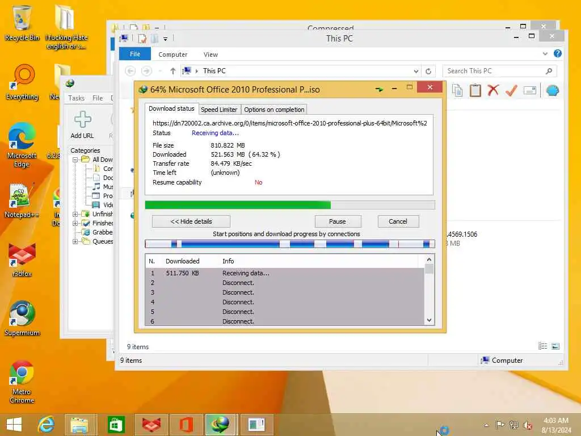This screenshot has width=581, height=436.
Task: Click the IDM globe icon in the download dialog title bar
Action: tap(143, 89)
